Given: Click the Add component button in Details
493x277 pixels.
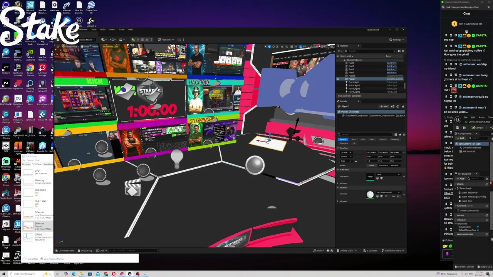Looking at the screenshot, I should point(384,107).
